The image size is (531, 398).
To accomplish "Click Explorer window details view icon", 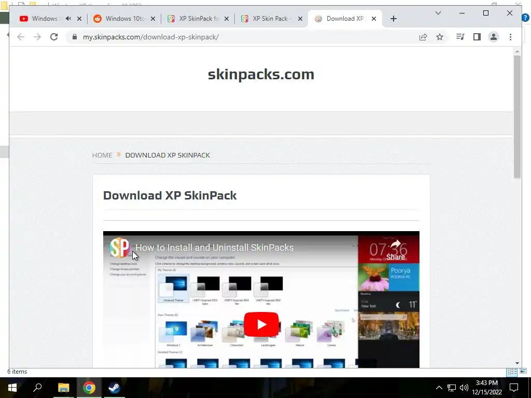I will pos(512,372).
